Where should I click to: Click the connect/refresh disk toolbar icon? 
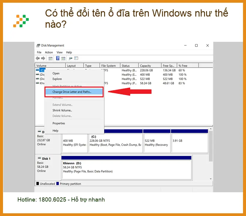(70, 59)
